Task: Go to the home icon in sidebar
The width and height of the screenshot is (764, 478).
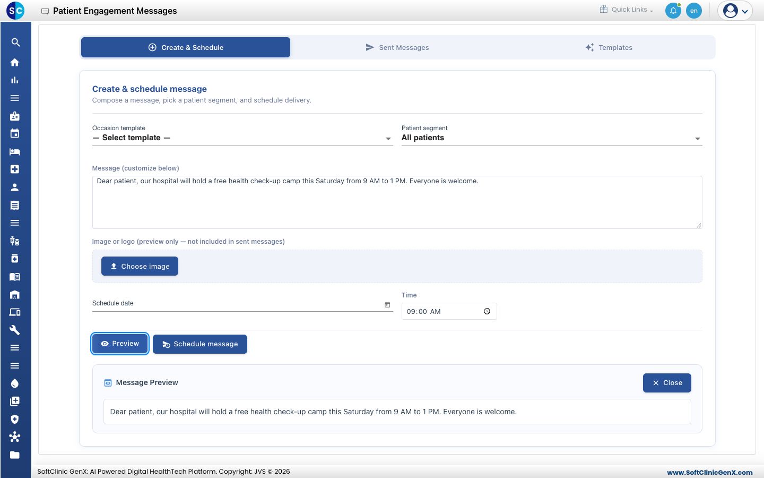Action: (15, 62)
